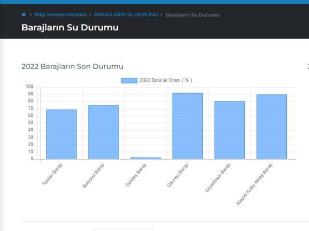
Task: Click the Balçova Barajı axis label
Action: (93, 176)
